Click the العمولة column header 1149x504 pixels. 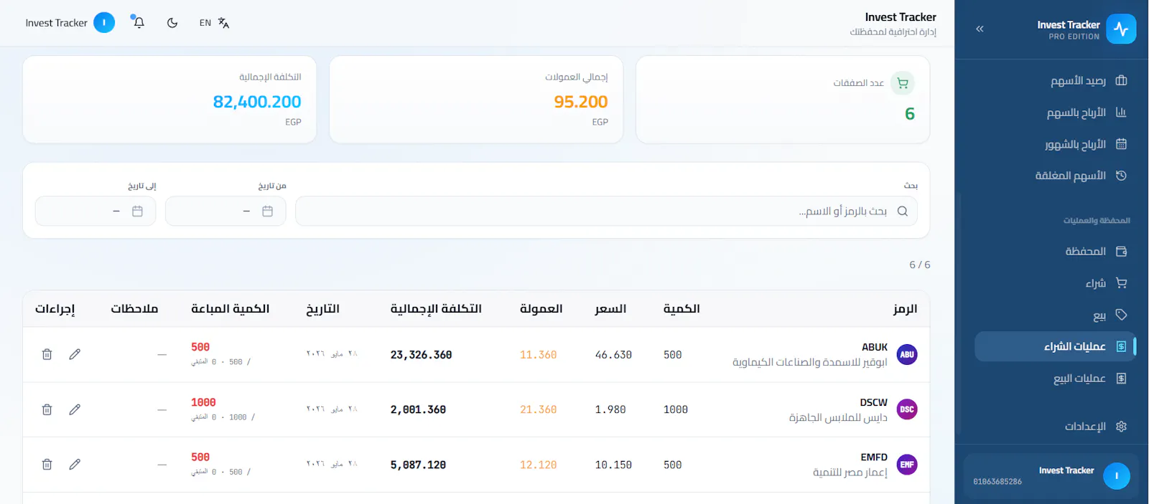[541, 309]
